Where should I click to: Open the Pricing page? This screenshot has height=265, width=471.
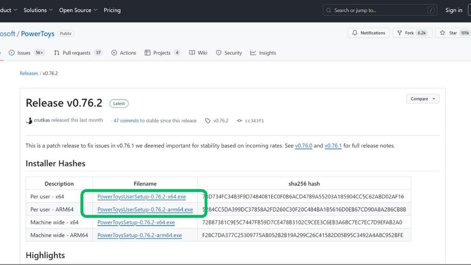point(112,10)
